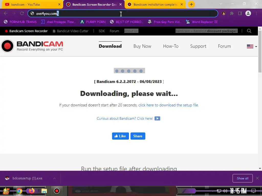Toggle the Chrome side panel icon
The image size is (262, 196).
[x=240, y=13]
